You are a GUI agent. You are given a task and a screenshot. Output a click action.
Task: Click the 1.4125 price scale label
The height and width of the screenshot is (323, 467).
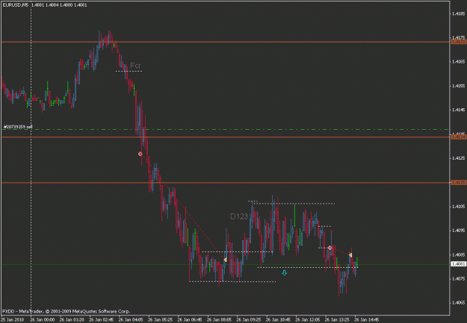pos(459,158)
